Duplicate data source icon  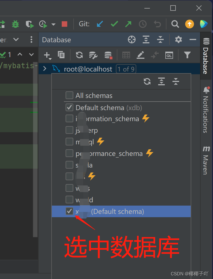tap(61, 55)
